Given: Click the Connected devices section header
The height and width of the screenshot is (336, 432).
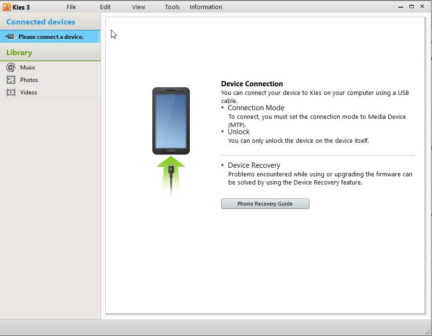Looking at the screenshot, I should [40, 22].
